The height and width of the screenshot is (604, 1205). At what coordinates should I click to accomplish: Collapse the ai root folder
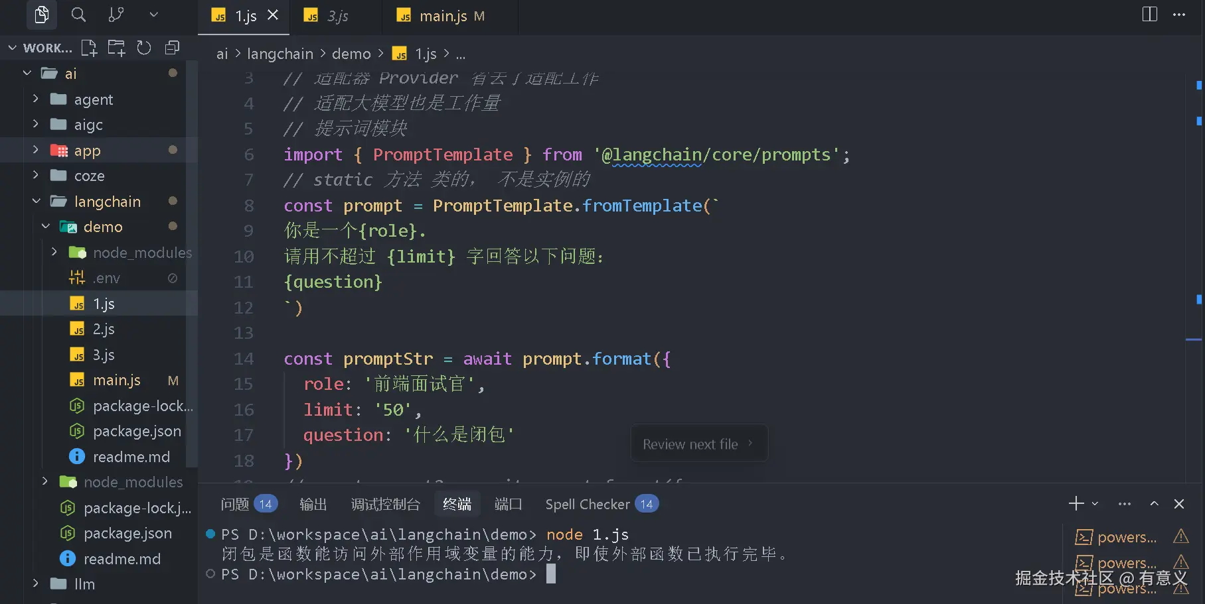(27, 73)
